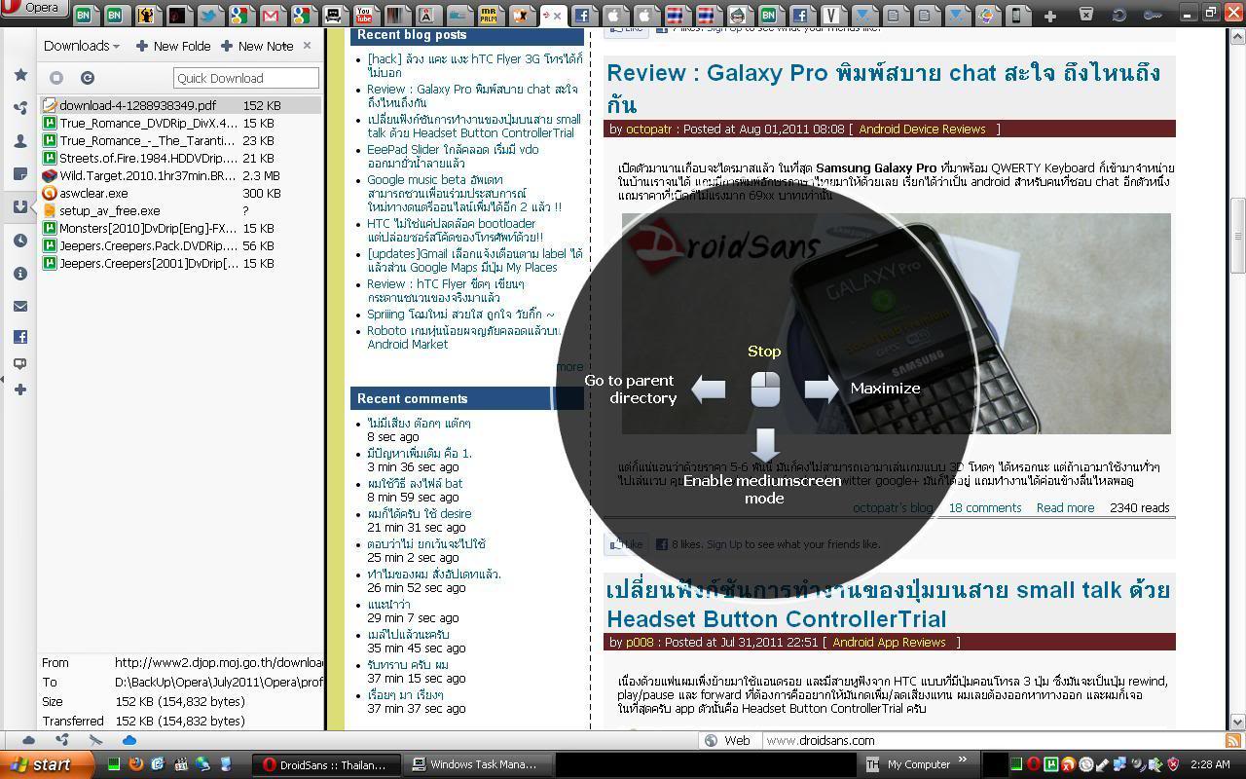Image resolution: width=1246 pixels, height=779 pixels.
Task: Select download-4-1288938349.pdf in downloads
Action: pos(180,105)
